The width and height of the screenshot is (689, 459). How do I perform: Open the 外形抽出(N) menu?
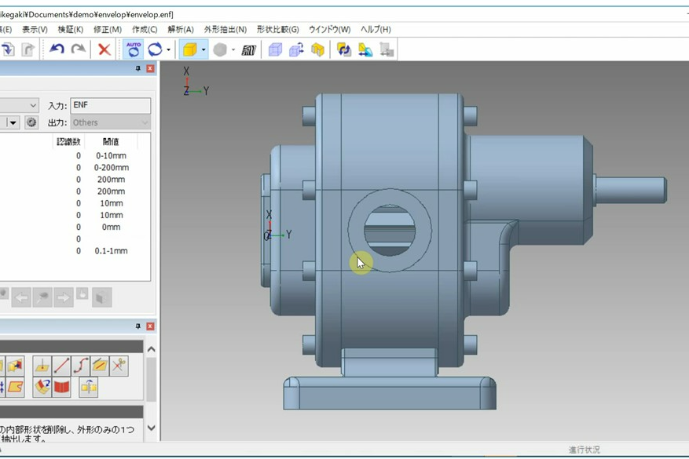point(225,29)
